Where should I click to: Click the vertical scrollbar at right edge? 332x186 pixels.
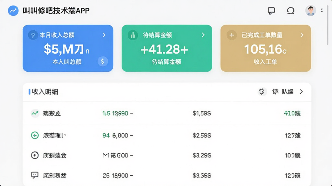[x=327, y=25]
